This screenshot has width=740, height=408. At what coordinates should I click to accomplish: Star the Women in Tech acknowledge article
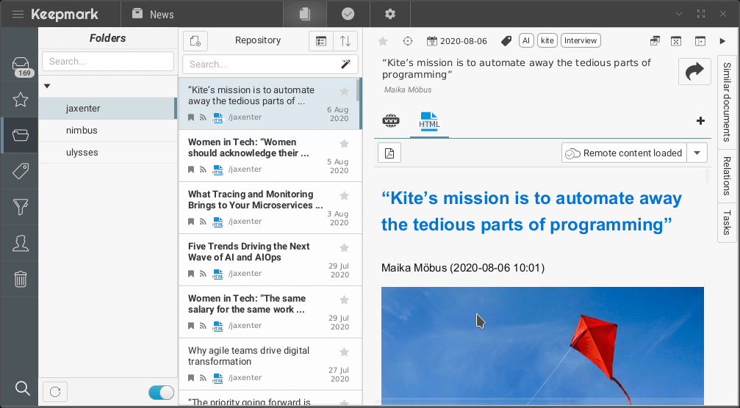(344, 144)
